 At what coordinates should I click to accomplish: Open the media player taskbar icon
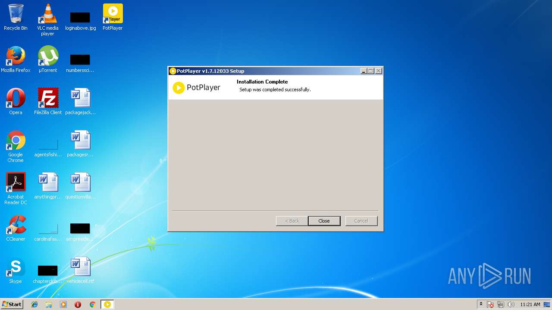[x=63, y=304]
